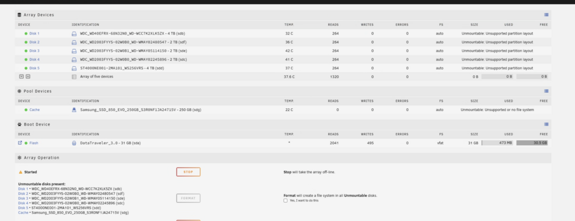Click 'Array of five devices' summary text

point(97,77)
